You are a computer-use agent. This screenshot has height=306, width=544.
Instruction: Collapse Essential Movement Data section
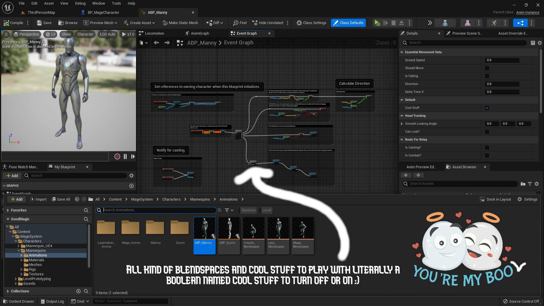click(x=402, y=52)
